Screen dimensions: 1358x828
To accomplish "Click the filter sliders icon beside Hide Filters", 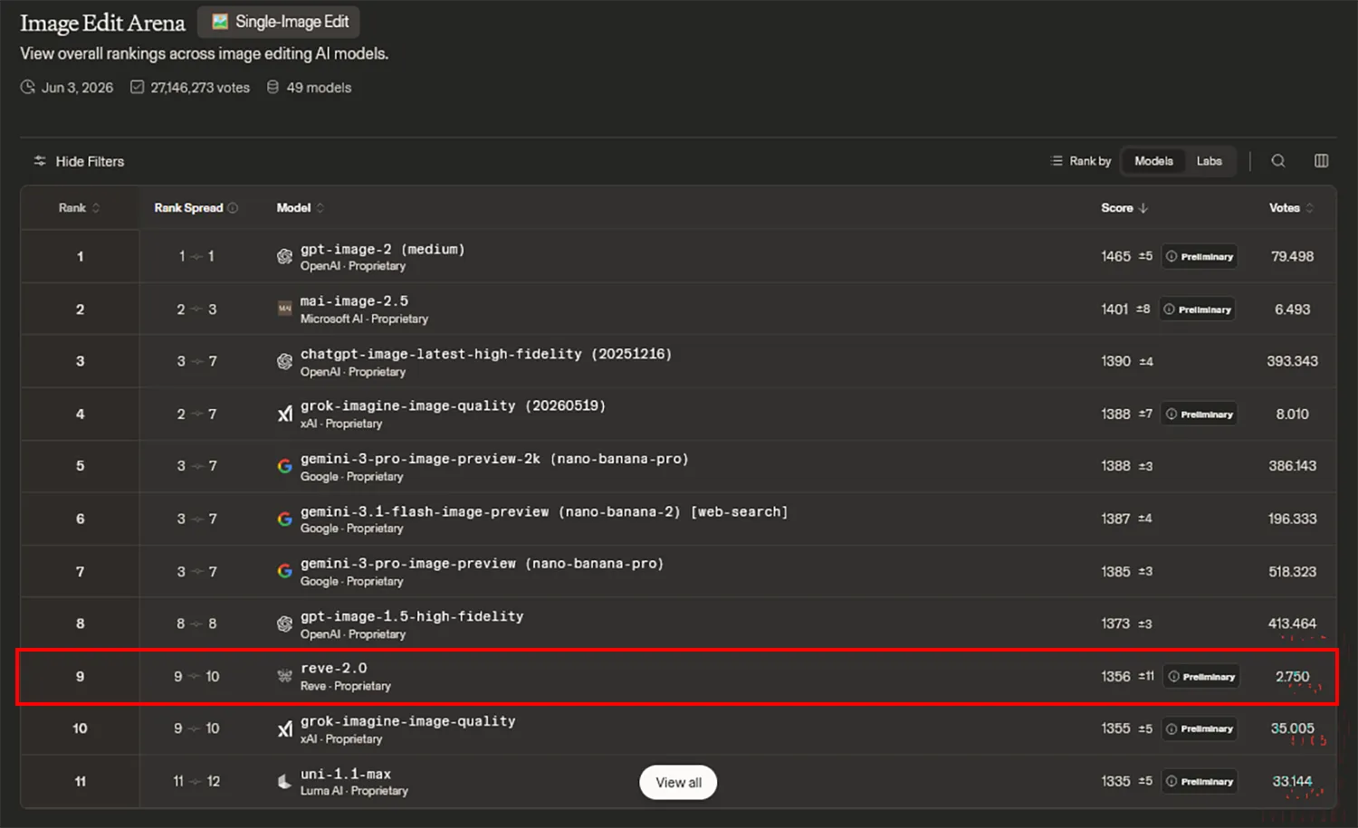I will (x=40, y=161).
